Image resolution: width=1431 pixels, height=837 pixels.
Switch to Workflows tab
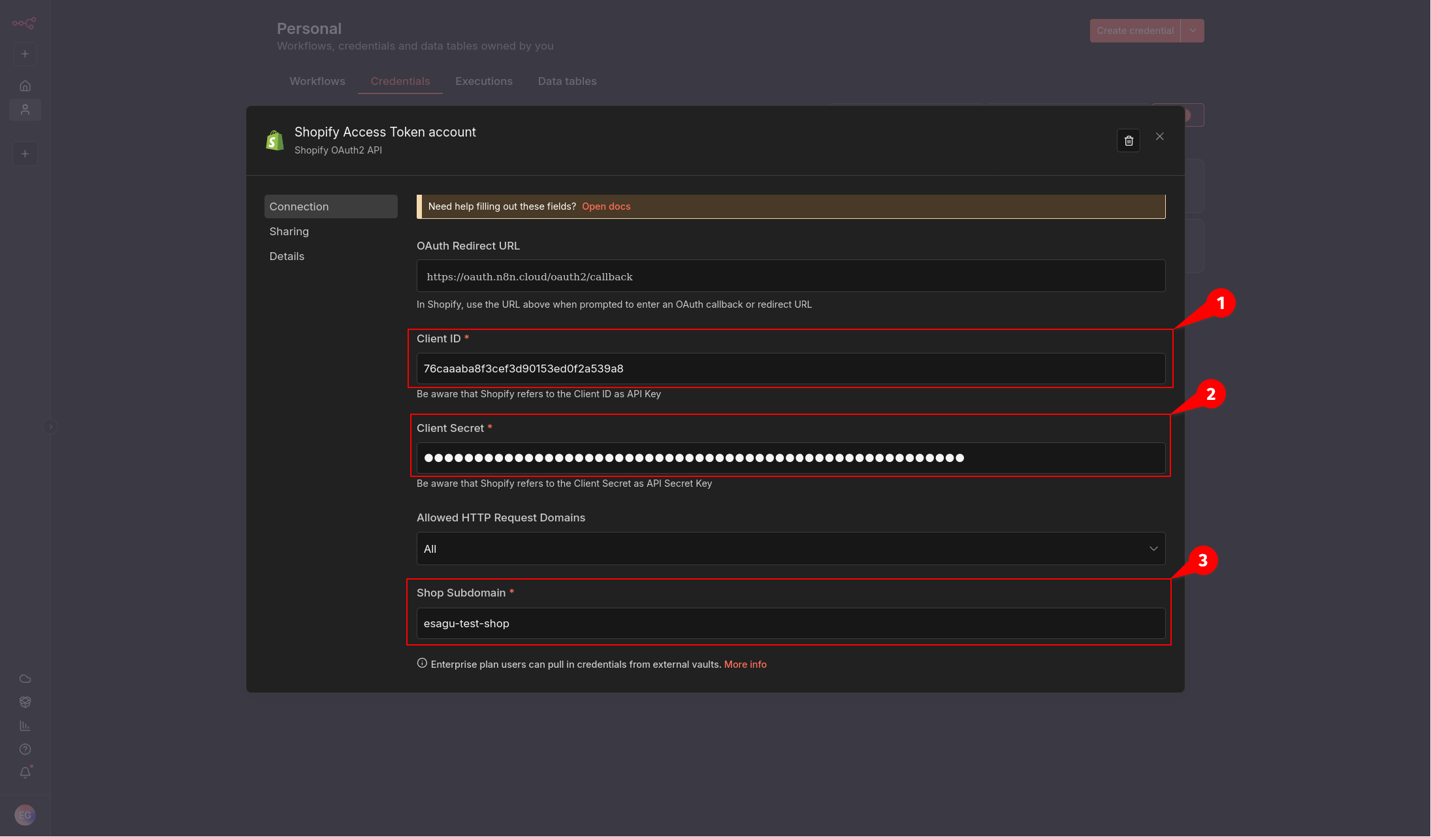click(x=317, y=81)
